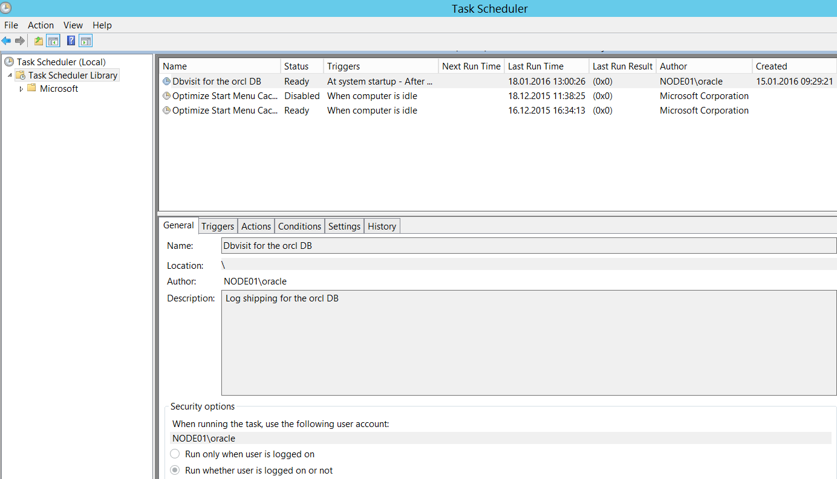Switch to the Triggers tab

[x=218, y=226]
